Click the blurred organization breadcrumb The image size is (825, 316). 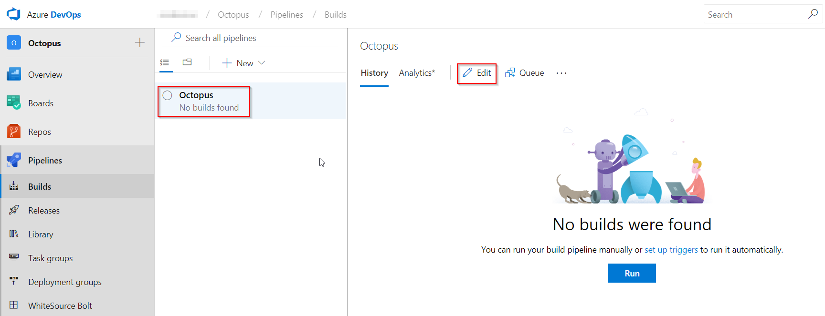pyautogui.click(x=178, y=15)
